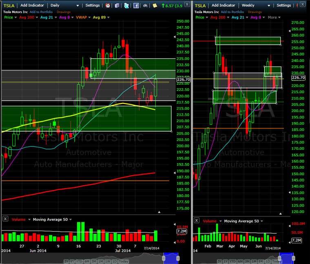This screenshot has width=310, height=264.
Task: Click the left-pointing marker near 190.00 on Daily axis
Action: coord(175,173)
